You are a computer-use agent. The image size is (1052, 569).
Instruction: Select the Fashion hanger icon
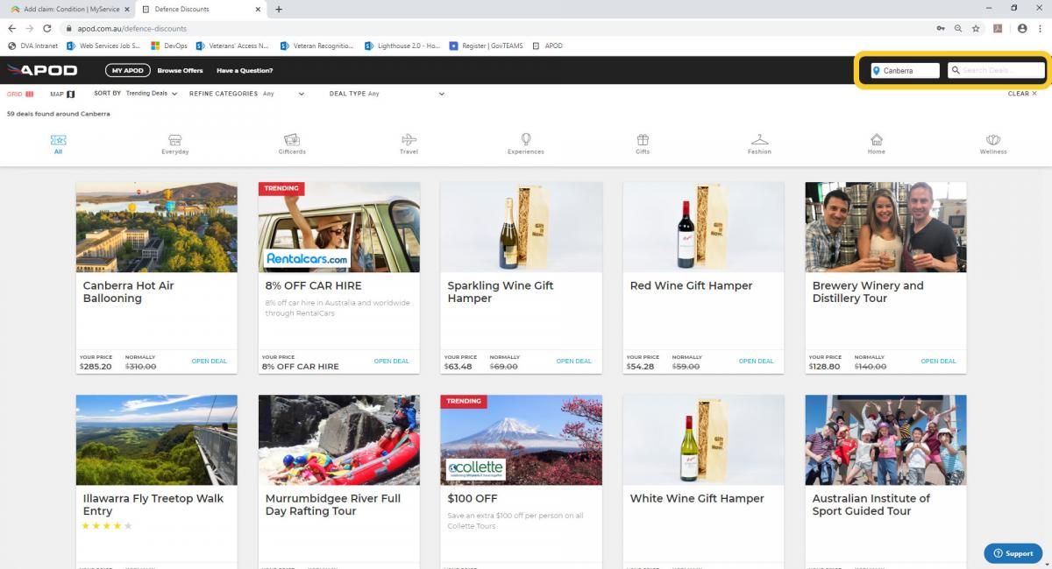pos(759,140)
